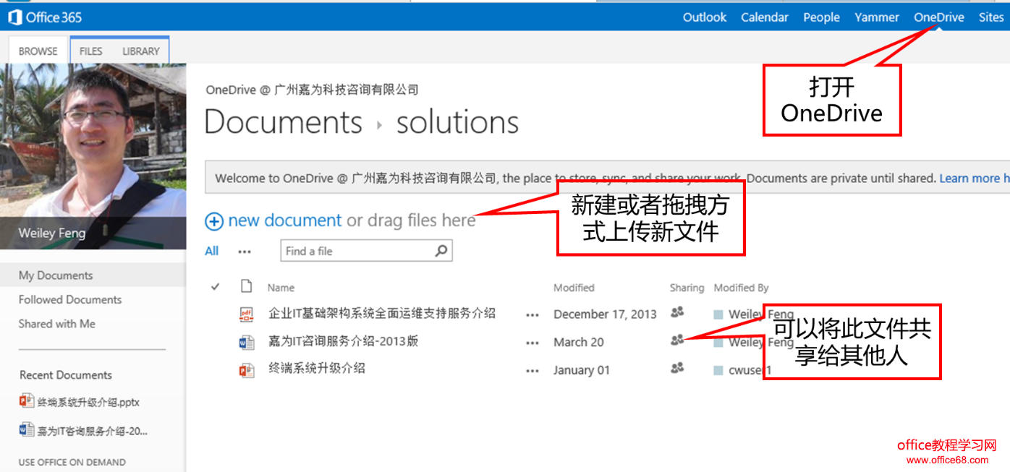The image size is (1010, 472).
Task: Open Shared with Me in the sidebar
Action: click(x=57, y=324)
